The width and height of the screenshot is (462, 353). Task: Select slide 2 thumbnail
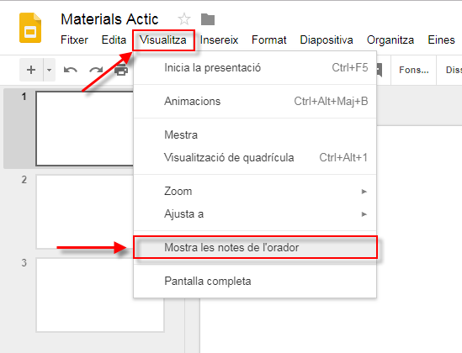click(x=85, y=212)
